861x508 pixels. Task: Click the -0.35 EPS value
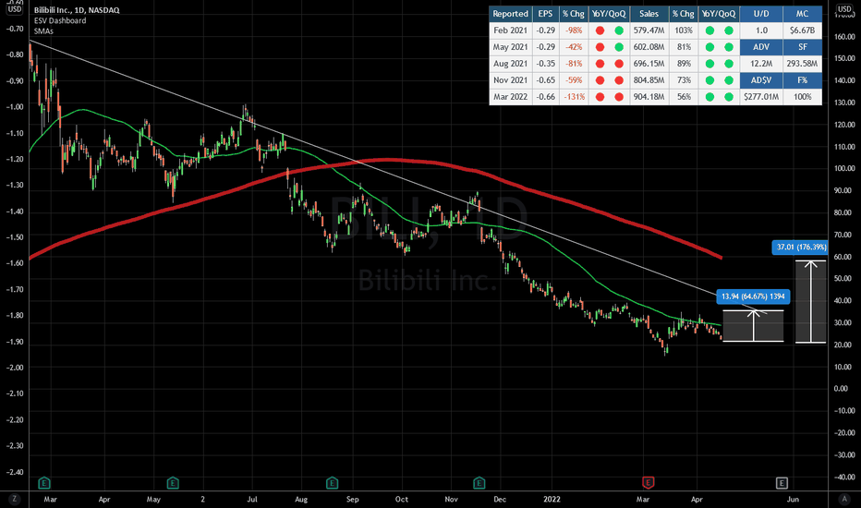coord(545,64)
